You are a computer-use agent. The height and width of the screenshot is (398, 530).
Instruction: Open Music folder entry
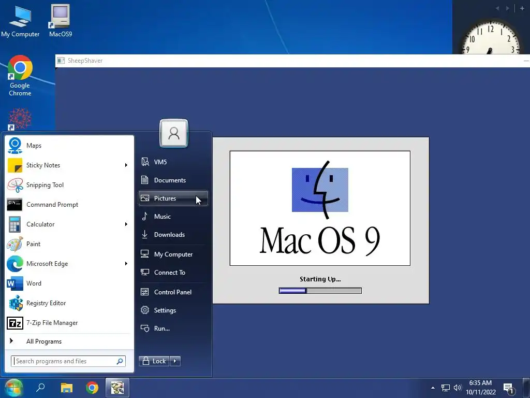pos(173,216)
